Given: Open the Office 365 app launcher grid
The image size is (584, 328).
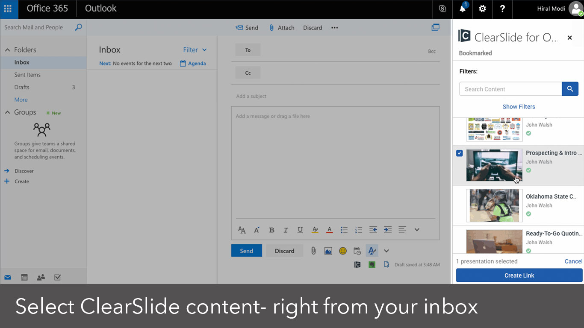Looking at the screenshot, I should pyautogui.click(x=8, y=9).
